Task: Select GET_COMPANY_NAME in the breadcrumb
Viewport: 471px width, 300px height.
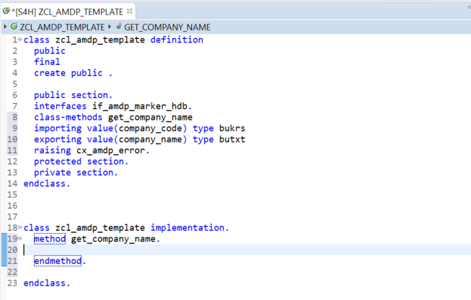Action: 167,27
